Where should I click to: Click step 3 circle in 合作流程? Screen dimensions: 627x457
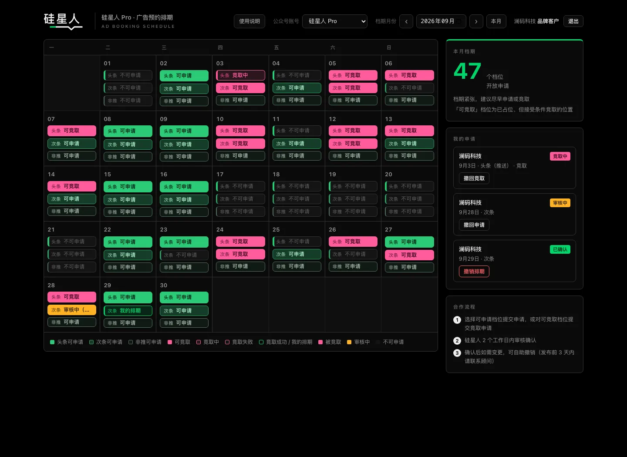coord(457,353)
